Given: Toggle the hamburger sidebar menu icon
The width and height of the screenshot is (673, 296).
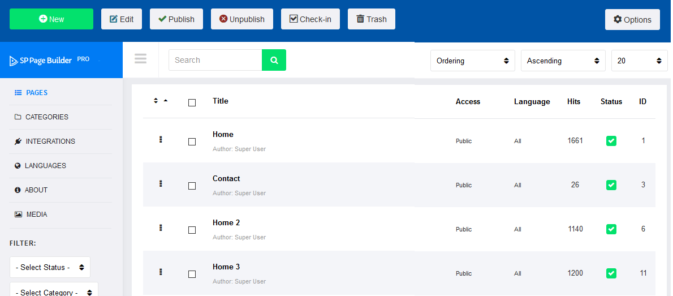Looking at the screenshot, I should [140, 59].
